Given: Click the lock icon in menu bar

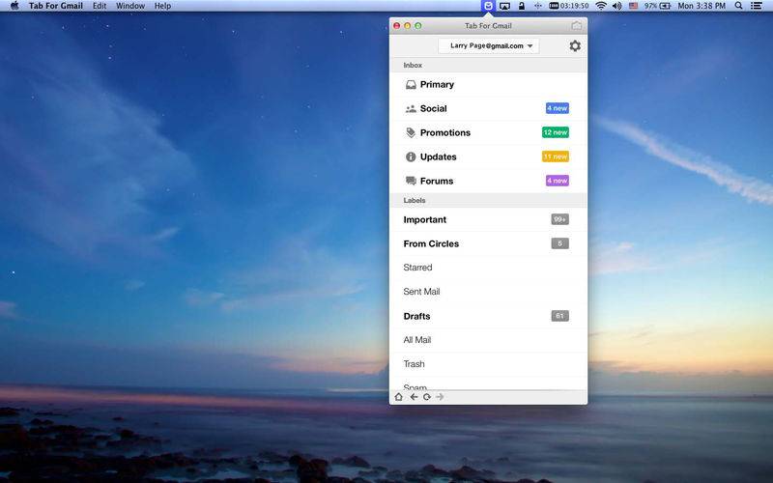Looking at the screenshot, I should pos(521,6).
